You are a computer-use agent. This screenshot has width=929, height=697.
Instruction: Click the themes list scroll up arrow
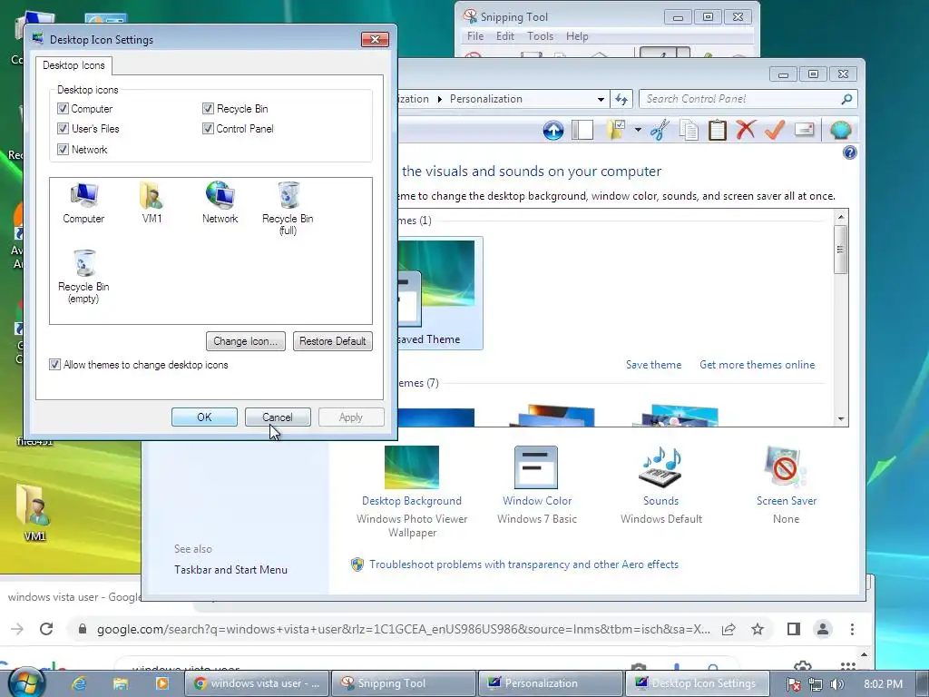click(841, 217)
